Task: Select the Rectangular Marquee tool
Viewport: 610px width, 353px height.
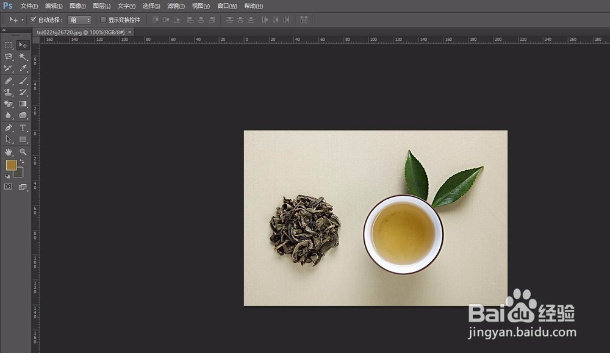Action: pyautogui.click(x=9, y=45)
